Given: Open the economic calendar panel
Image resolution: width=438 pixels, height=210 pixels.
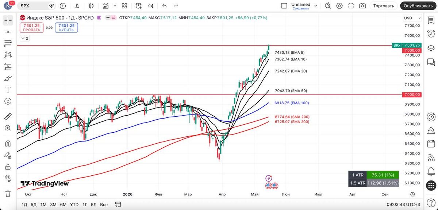Looking at the screenshot, I should pos(431,144).
